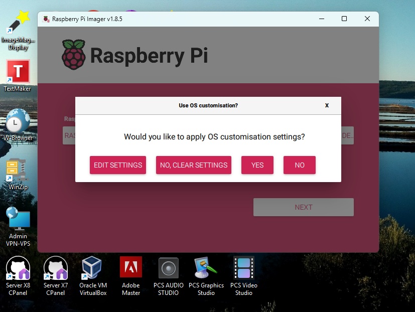
Task: Minimize the Raspberry Pi Imager window
Action: (x=322, y=19)
